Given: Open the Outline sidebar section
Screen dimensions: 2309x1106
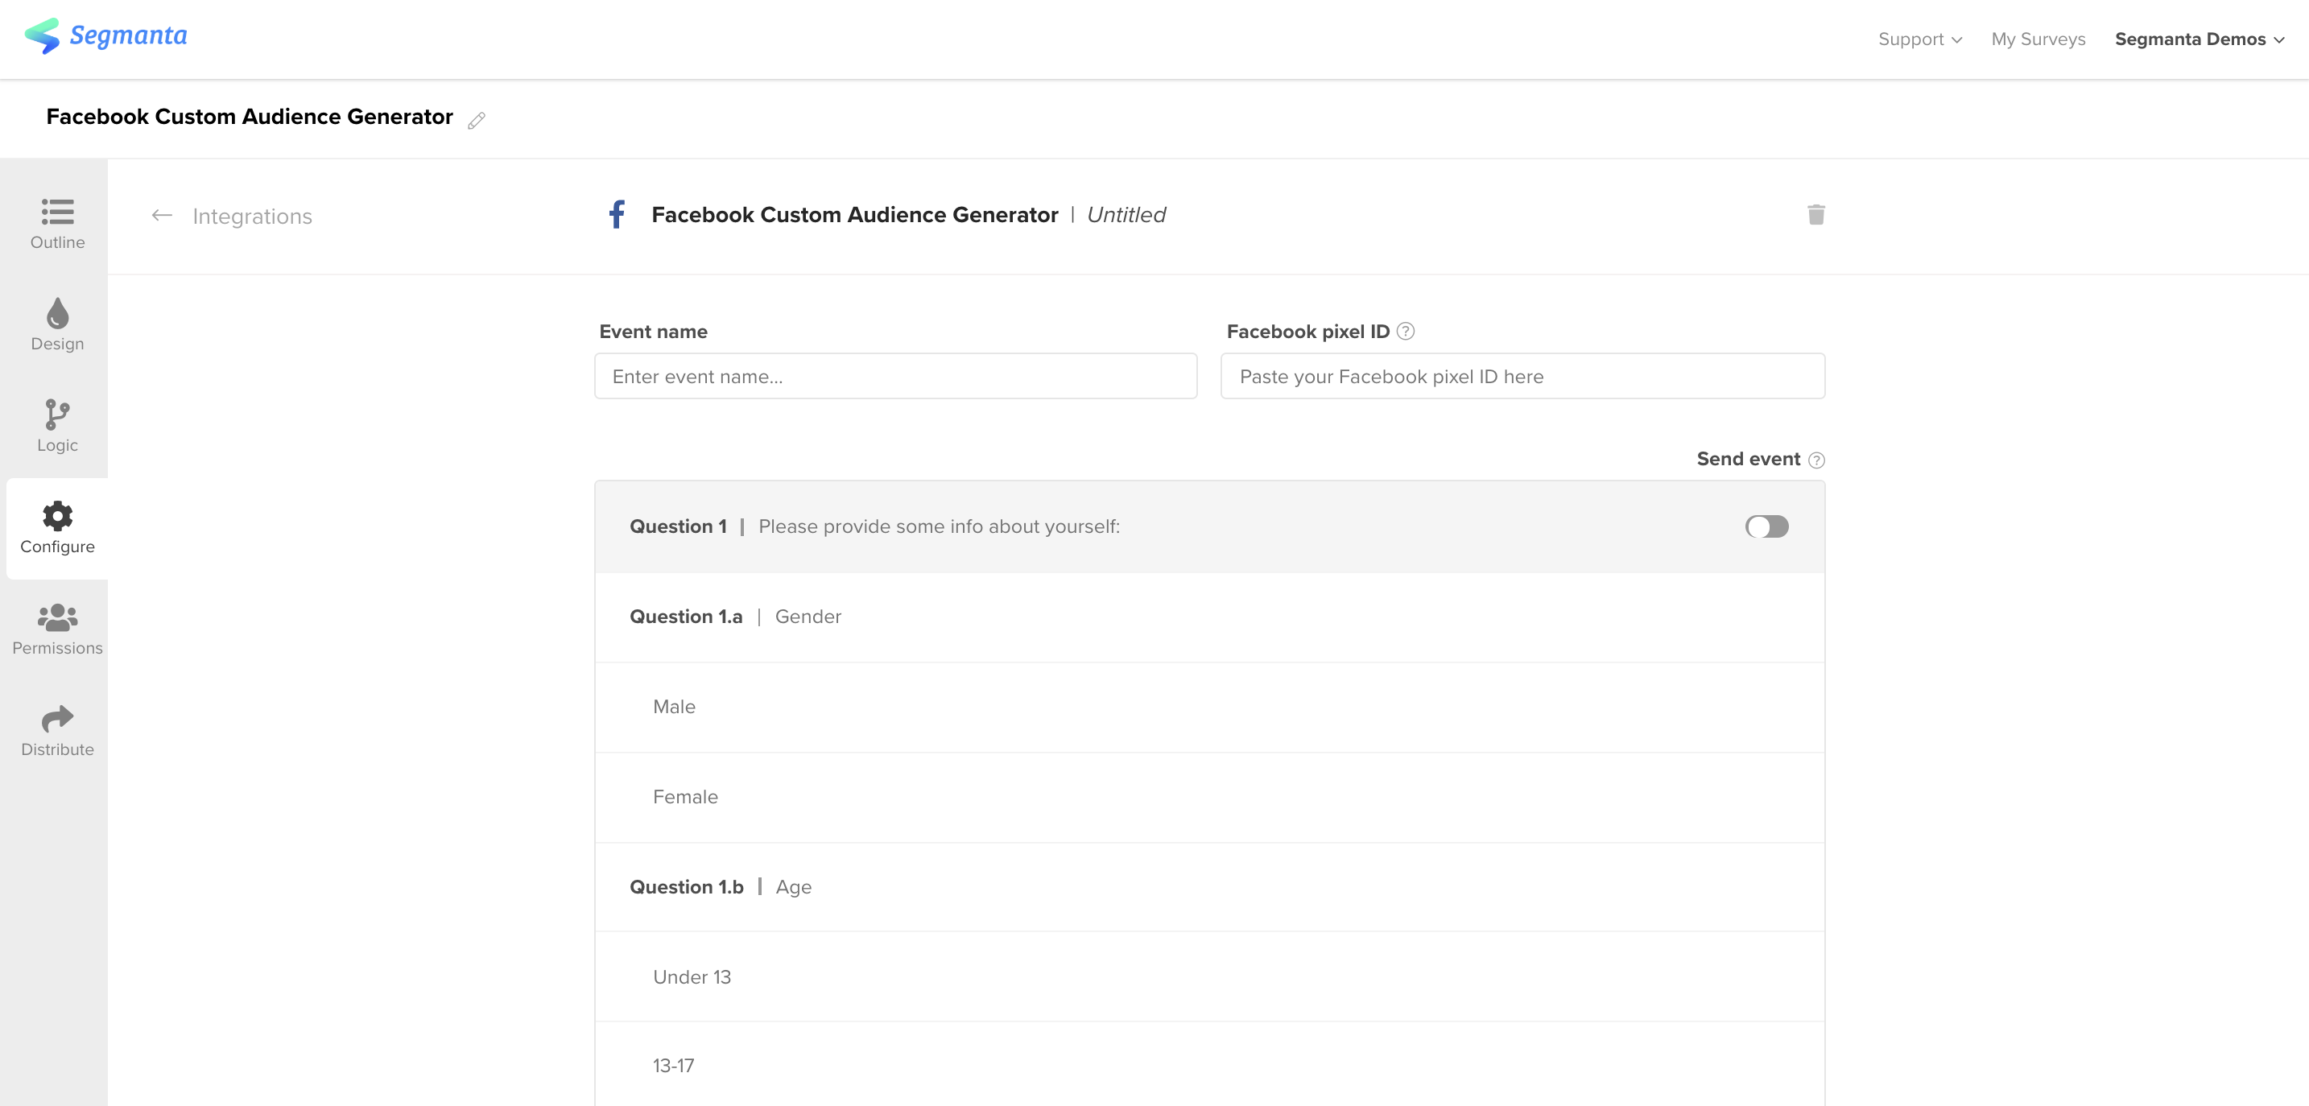Looking at the screenshot, I should click(57, 224).
